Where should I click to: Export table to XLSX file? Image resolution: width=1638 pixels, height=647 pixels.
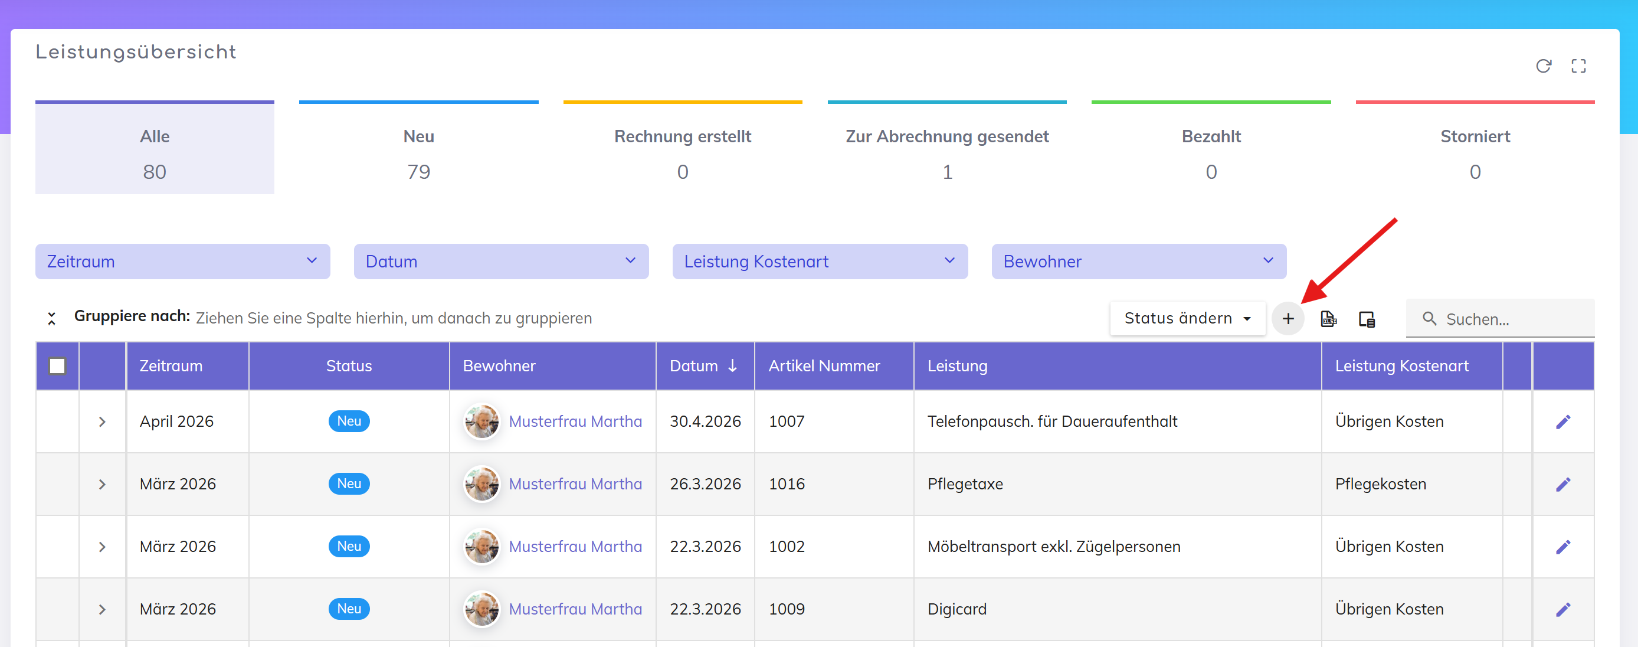tap(1328, 319)
